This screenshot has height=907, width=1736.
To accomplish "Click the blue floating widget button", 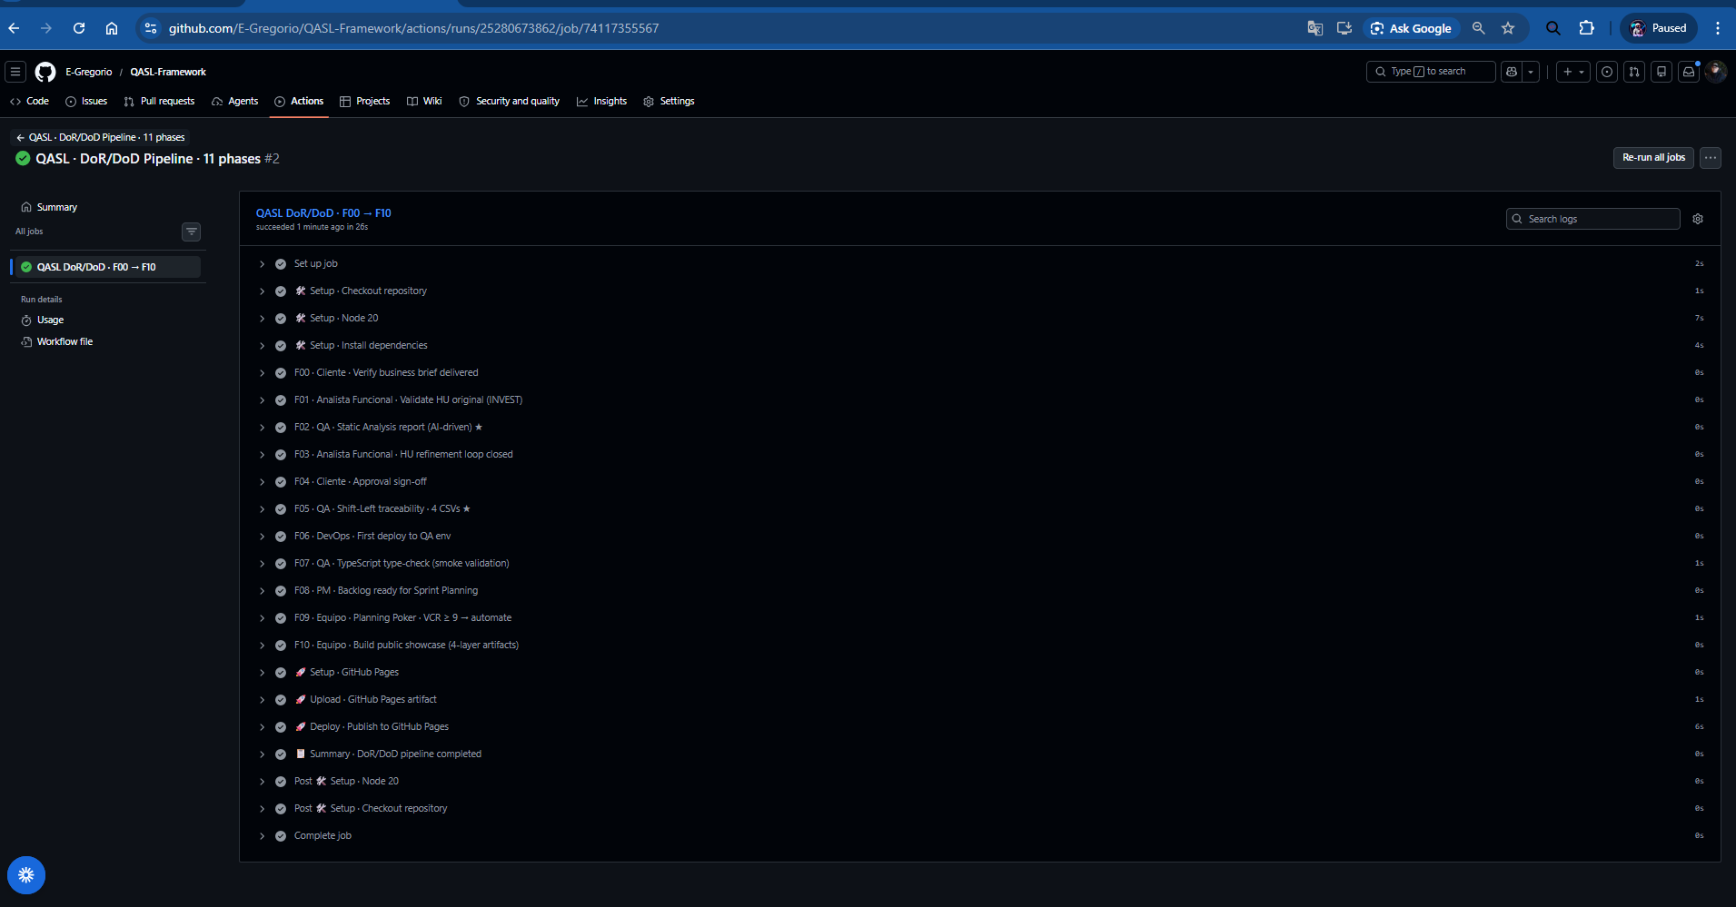I will [x=26, y=875].
